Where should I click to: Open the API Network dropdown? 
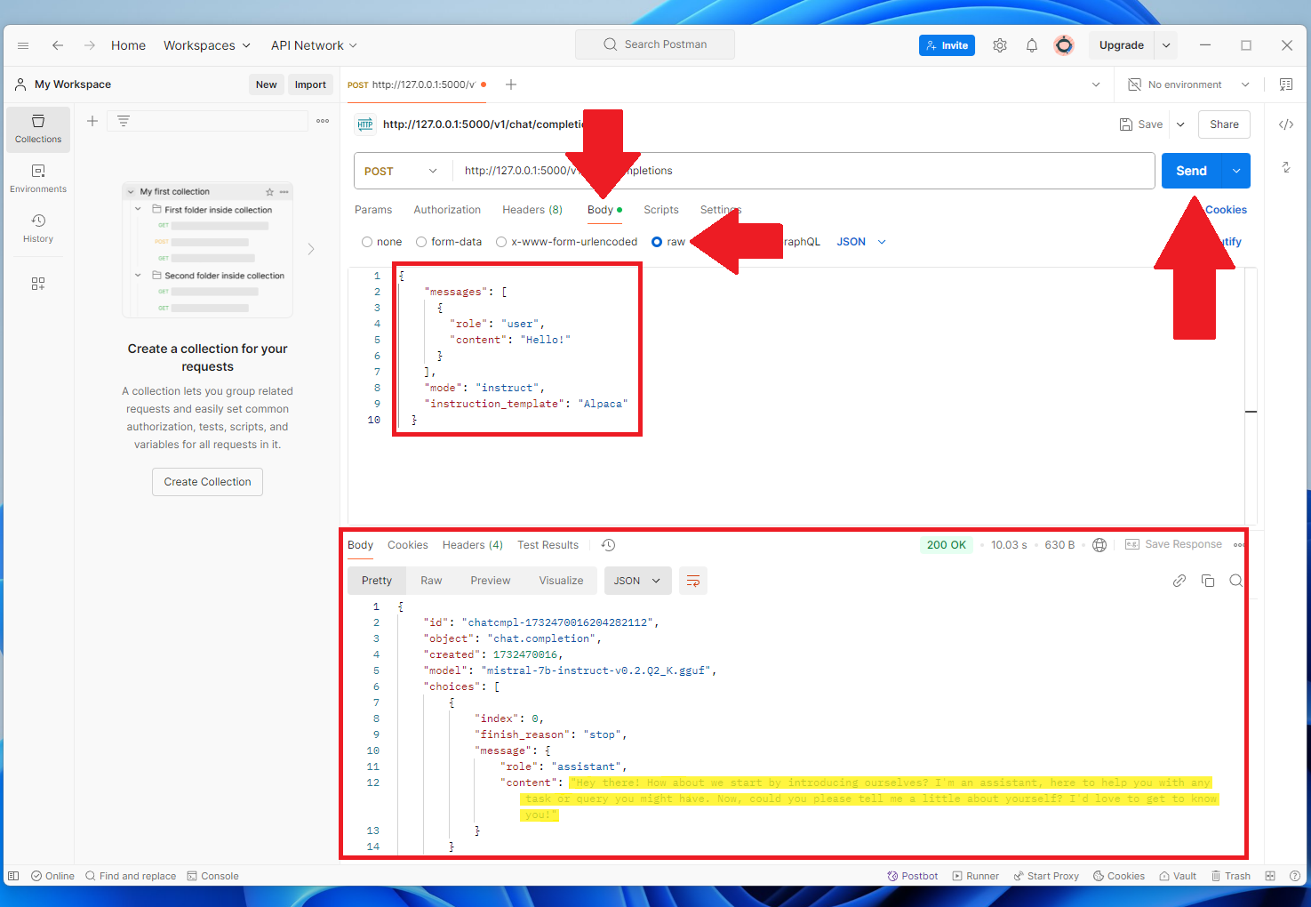click(315, 45)
